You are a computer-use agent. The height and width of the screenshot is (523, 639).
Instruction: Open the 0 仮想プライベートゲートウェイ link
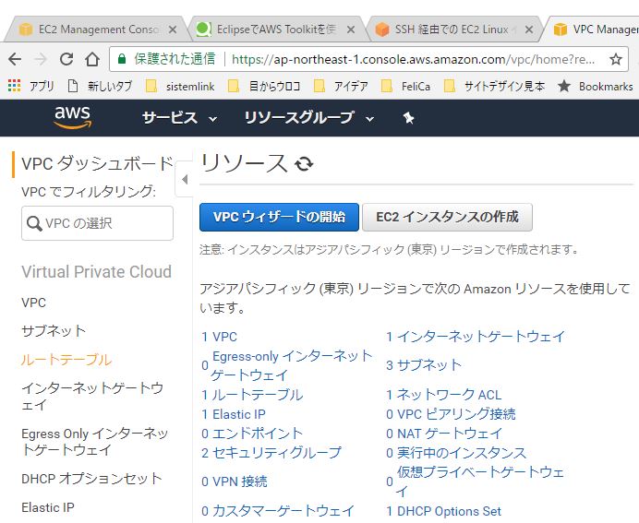(x=475, y=481)
